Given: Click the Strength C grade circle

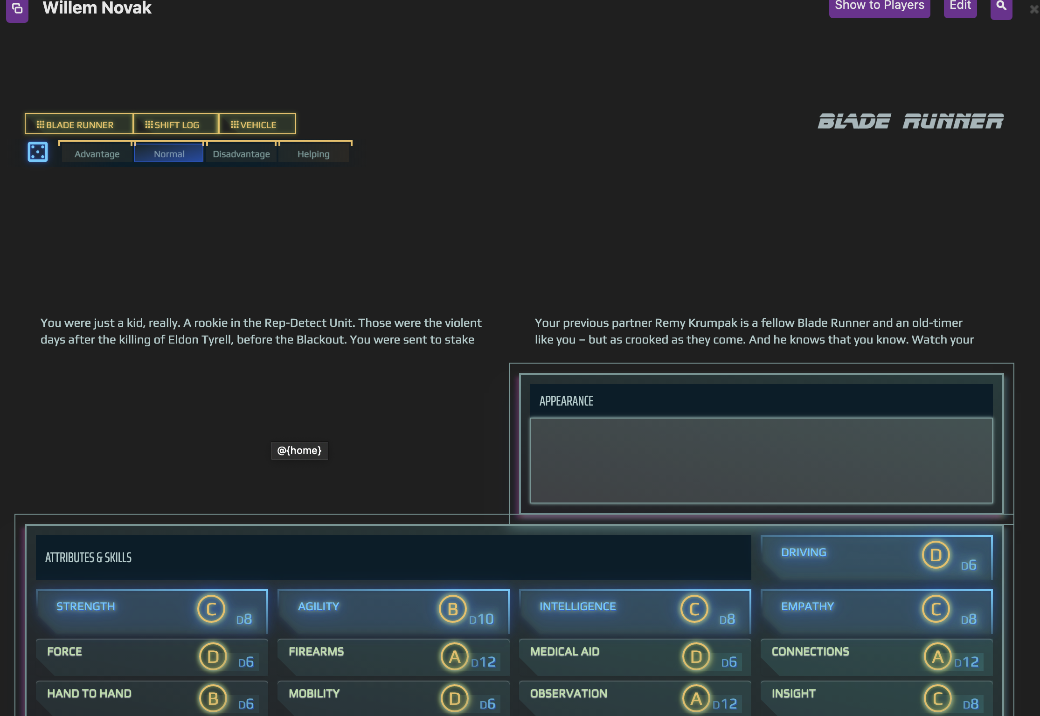Looking at the screenshot, I should click(211, 609).
